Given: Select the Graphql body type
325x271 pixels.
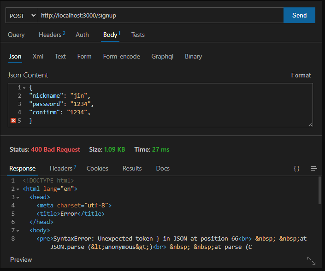Looking at the screenshot, I should [162, 56].
